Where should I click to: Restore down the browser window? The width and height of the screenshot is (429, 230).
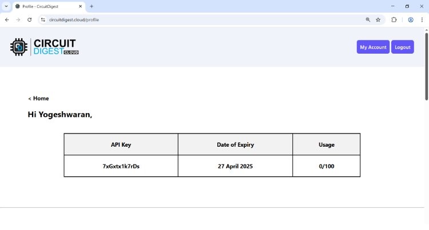coord(407,6)
